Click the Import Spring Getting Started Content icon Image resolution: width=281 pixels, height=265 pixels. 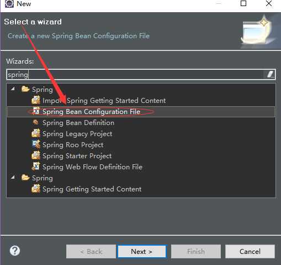36,101
